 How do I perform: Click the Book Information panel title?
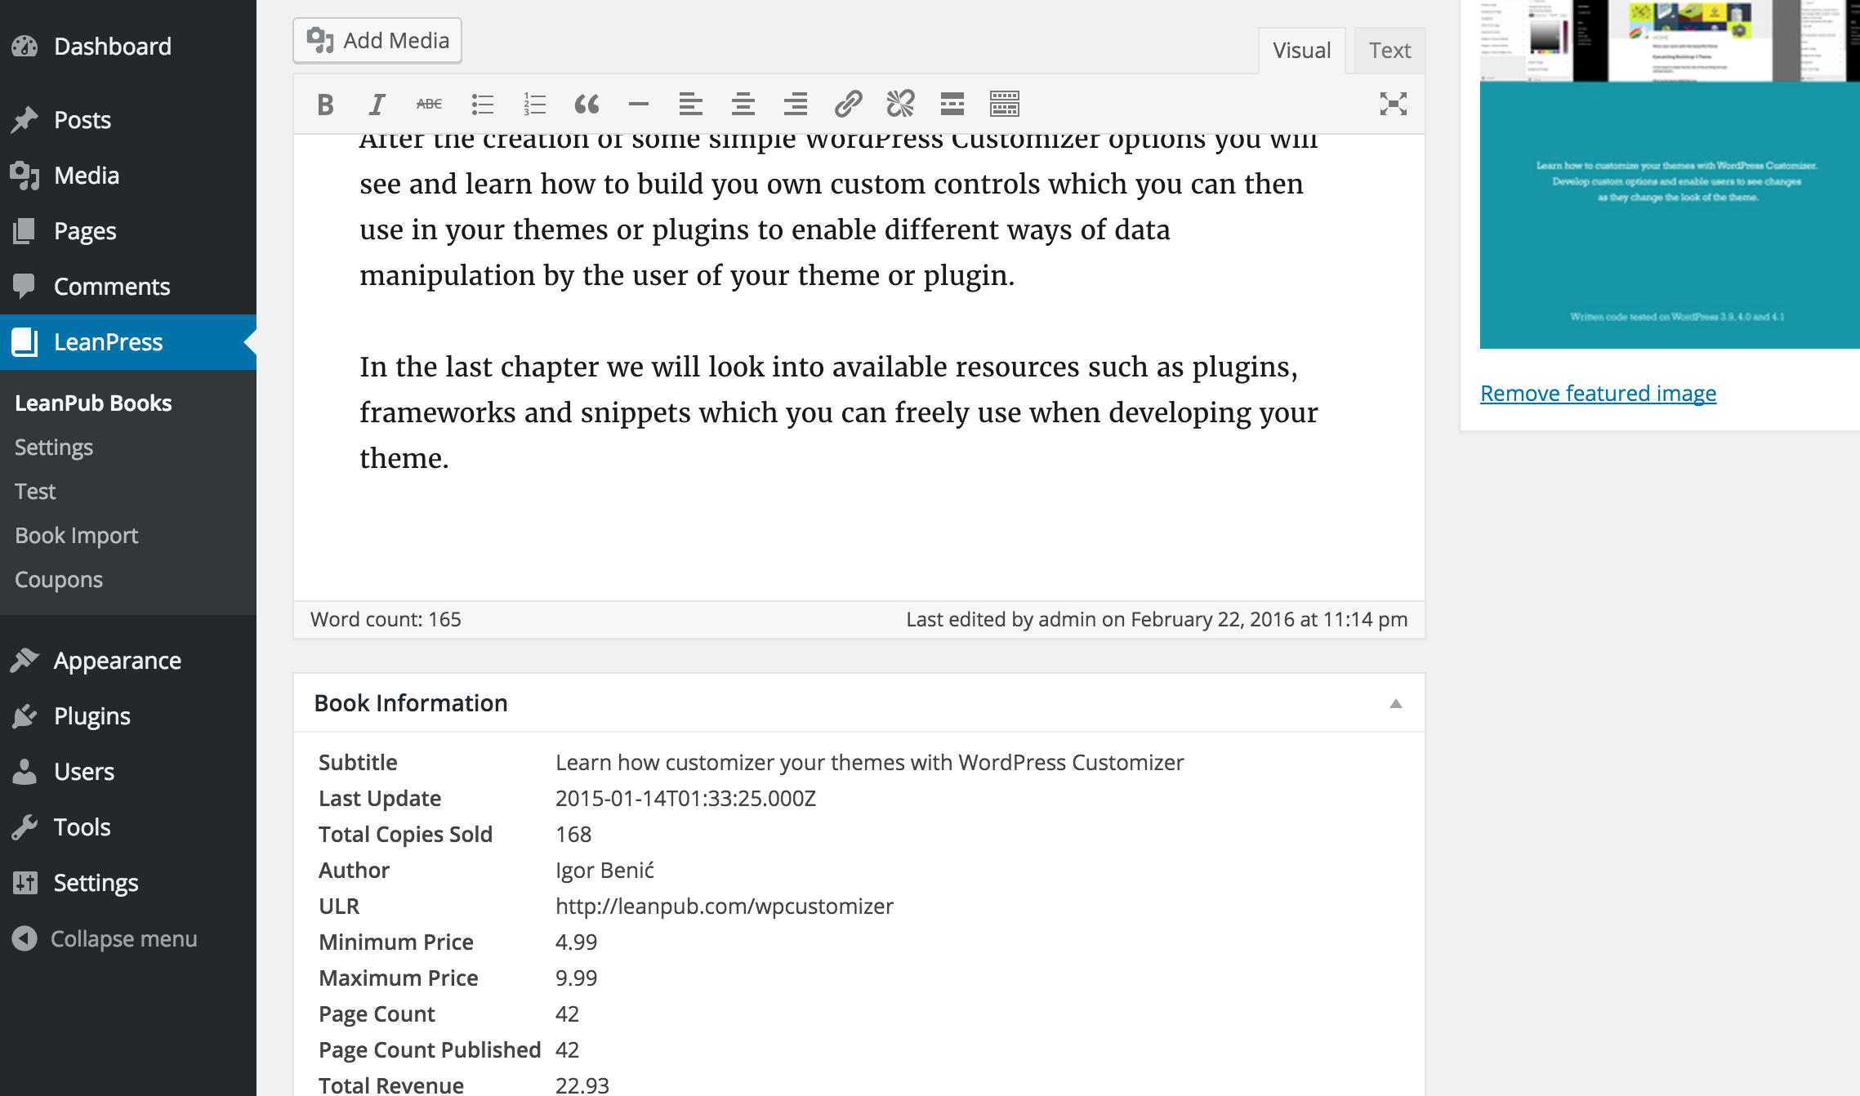pyautogui.click(x=411, y=703)
